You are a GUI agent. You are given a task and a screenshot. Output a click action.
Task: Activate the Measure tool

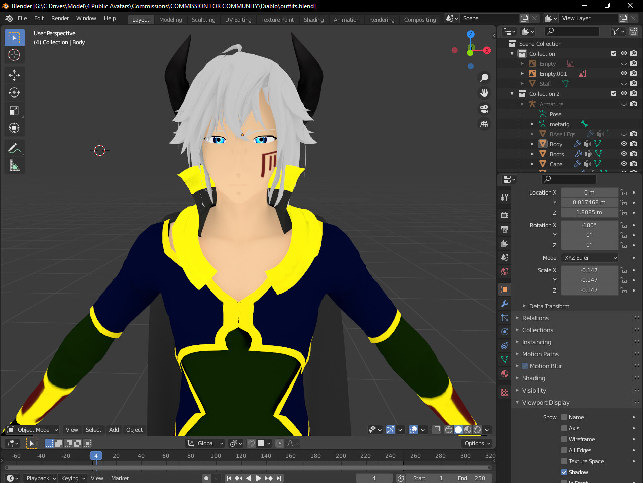(x=14, y=165)
